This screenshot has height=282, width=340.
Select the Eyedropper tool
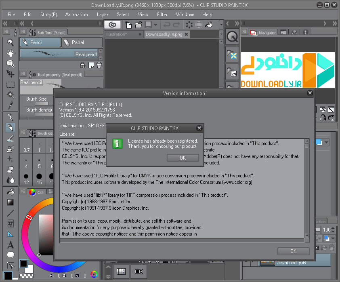click(x=10, y=106)
